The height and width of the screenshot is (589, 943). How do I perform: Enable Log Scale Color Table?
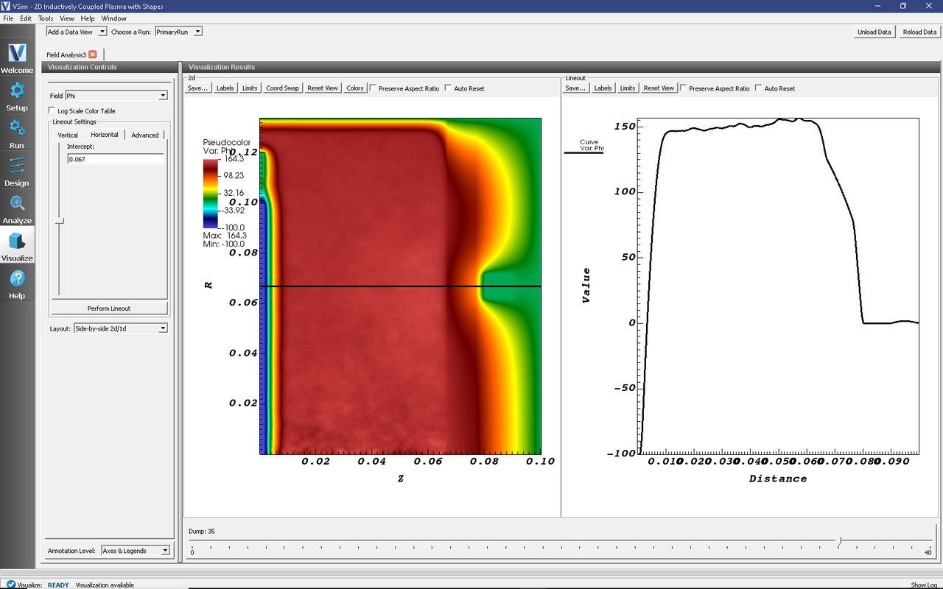click(53, 111)
